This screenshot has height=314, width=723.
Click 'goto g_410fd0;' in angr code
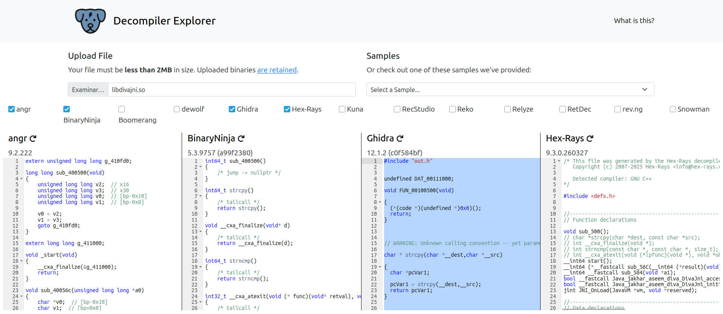click(59, 226)
